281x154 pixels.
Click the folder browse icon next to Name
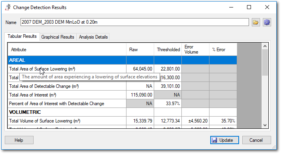click(256, 22)
